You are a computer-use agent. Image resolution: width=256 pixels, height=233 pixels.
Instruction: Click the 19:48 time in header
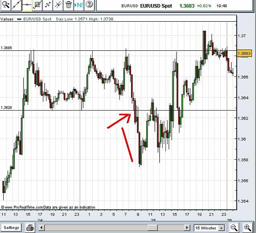click(222, 6)
